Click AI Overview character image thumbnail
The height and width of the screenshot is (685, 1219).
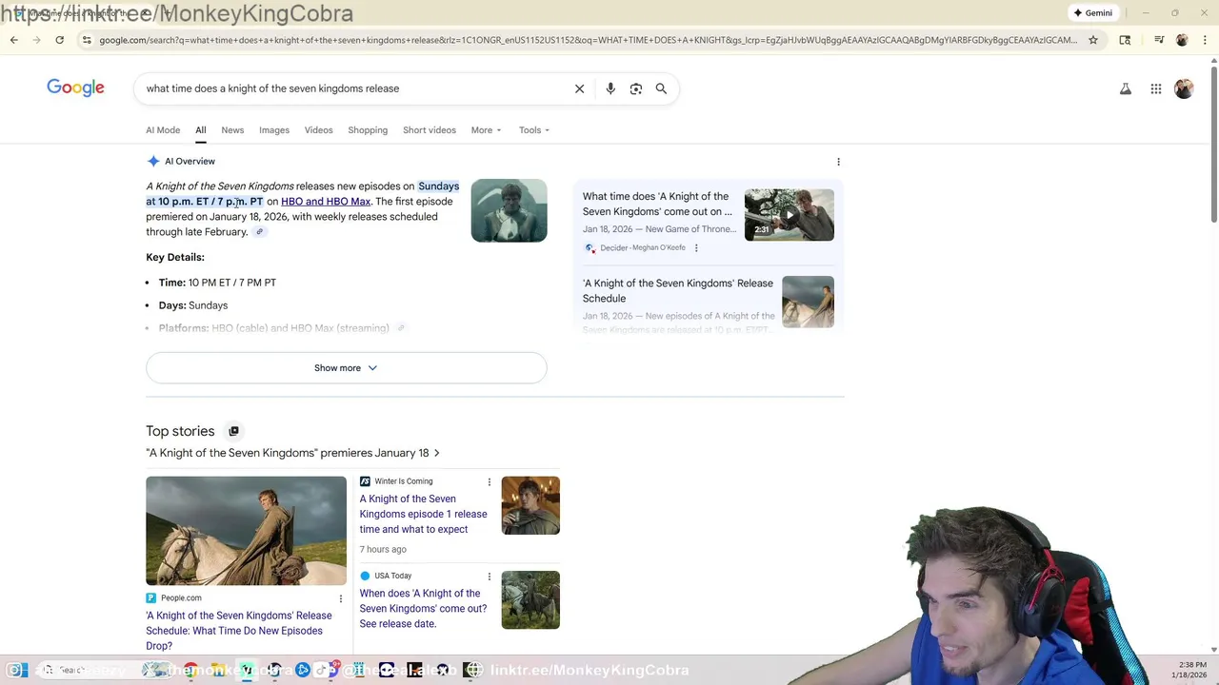tap(509, 210)
